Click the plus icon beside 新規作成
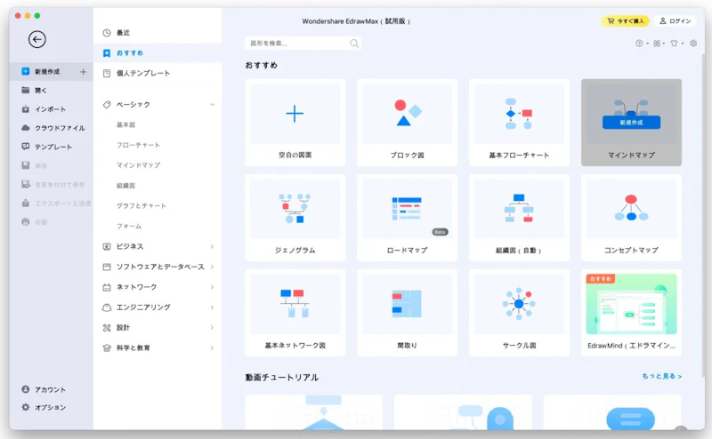Screen dimensions: 712x439 click(83, 72)
